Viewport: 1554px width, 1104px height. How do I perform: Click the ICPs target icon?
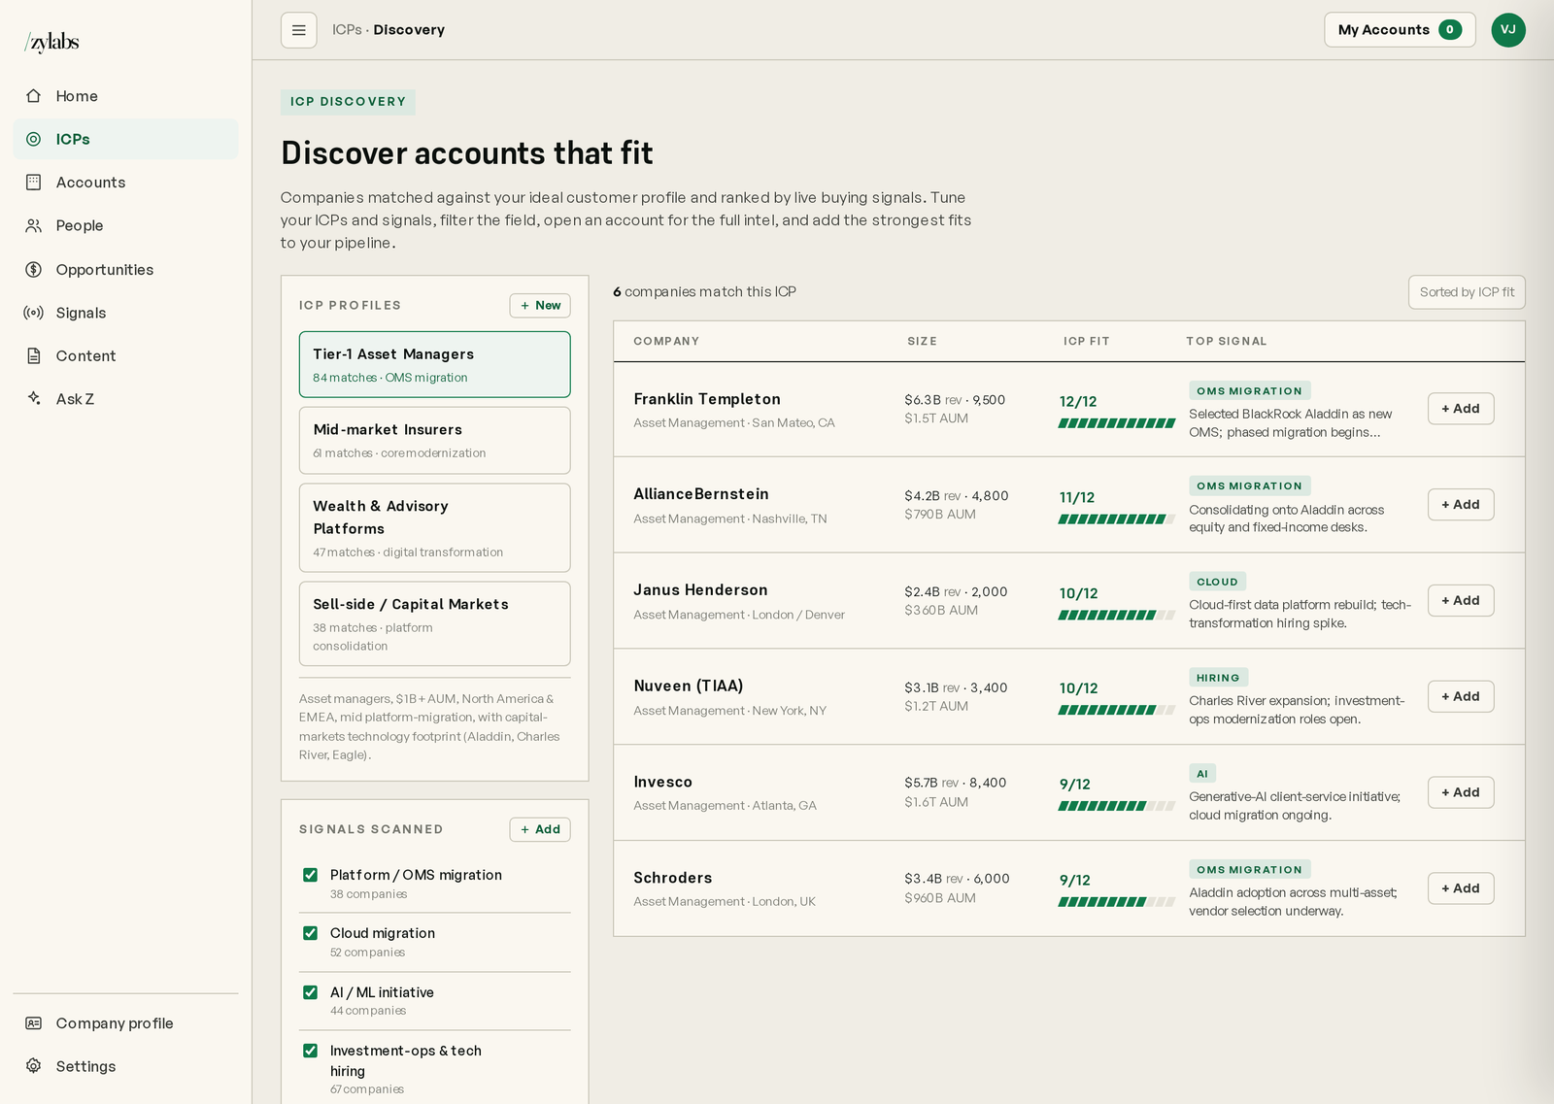34,139
